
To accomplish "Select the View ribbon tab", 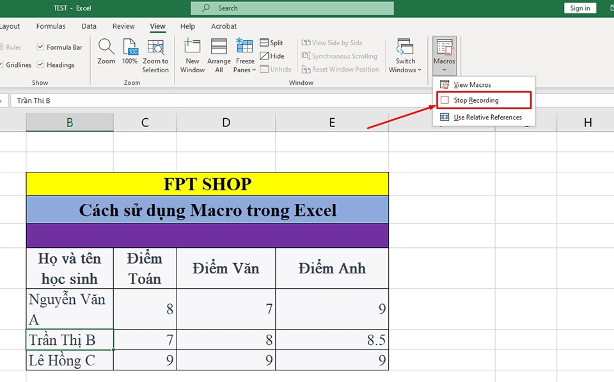I will point(157,26).
